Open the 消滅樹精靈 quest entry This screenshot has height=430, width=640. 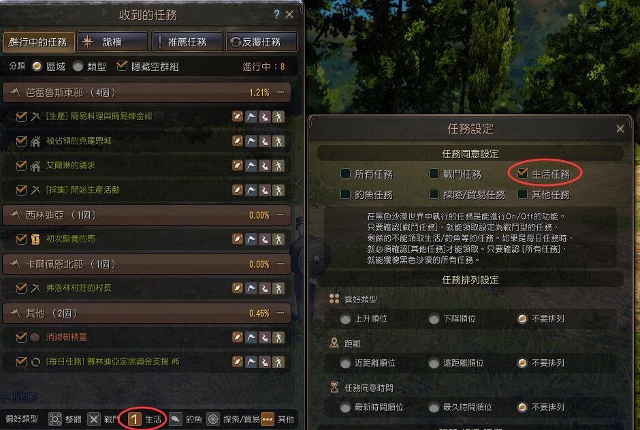67,337
